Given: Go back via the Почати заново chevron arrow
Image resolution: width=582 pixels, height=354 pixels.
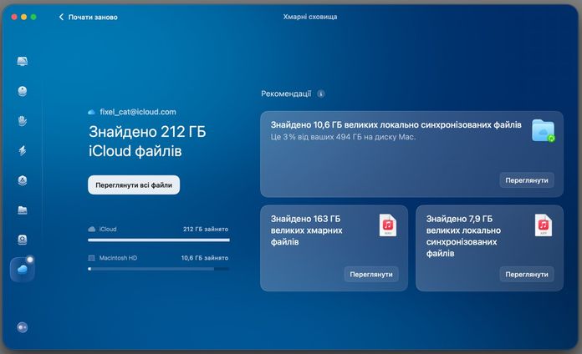Looking at the screenshot, I should click(61, 17).
